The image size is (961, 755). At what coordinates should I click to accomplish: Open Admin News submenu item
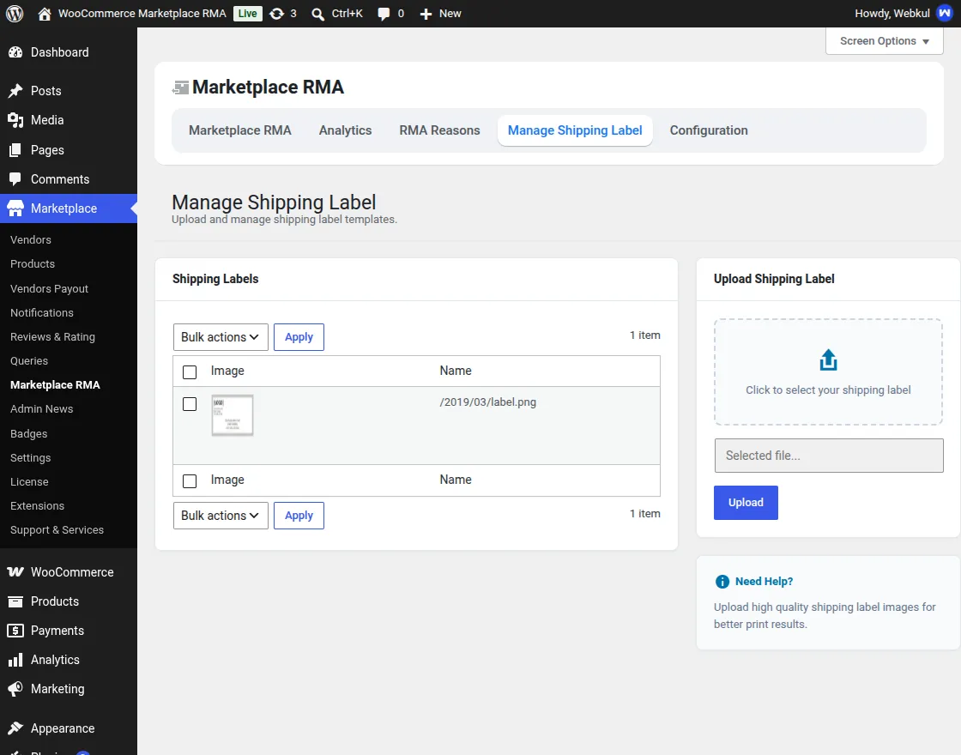(x=42, y=408)
